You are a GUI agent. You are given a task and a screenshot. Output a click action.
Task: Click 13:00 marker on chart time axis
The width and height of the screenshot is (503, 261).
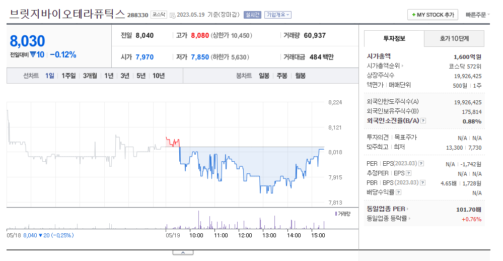click(269, 235)
